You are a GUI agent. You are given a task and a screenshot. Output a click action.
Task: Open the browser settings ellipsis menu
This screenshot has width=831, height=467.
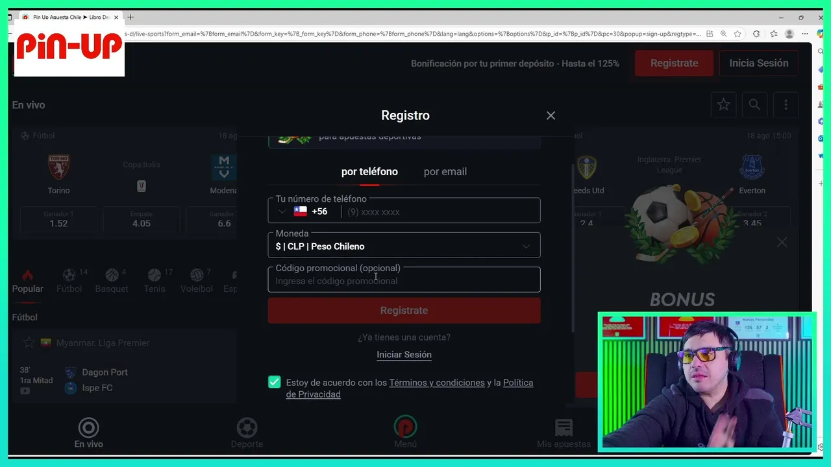tap(805, 34)
